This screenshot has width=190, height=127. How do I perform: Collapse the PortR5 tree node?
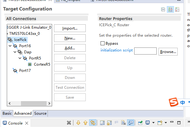[20, 58]
